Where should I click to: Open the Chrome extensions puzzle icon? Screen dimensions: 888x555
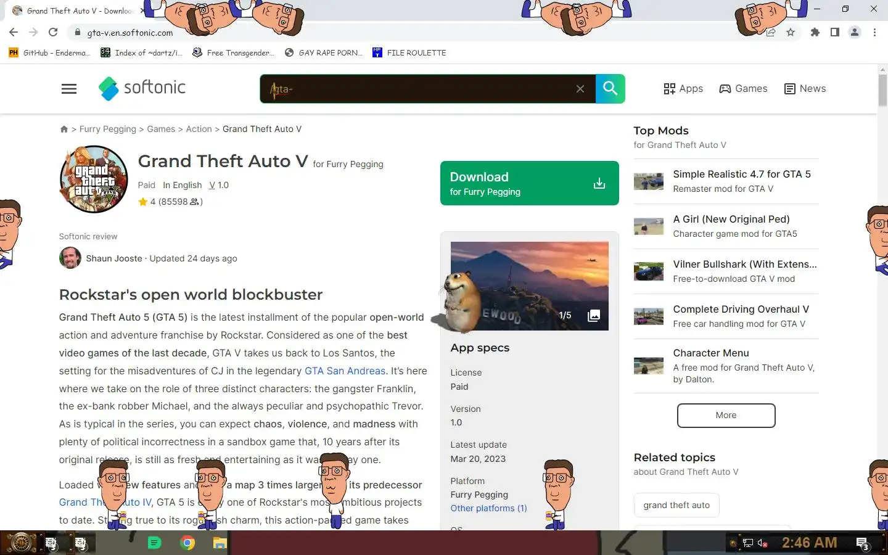(815, 32)
